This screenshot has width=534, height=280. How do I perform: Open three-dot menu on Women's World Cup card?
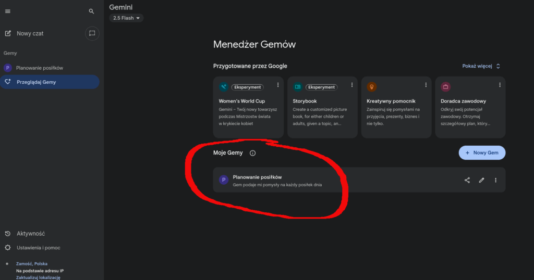[x=278, y=85]
